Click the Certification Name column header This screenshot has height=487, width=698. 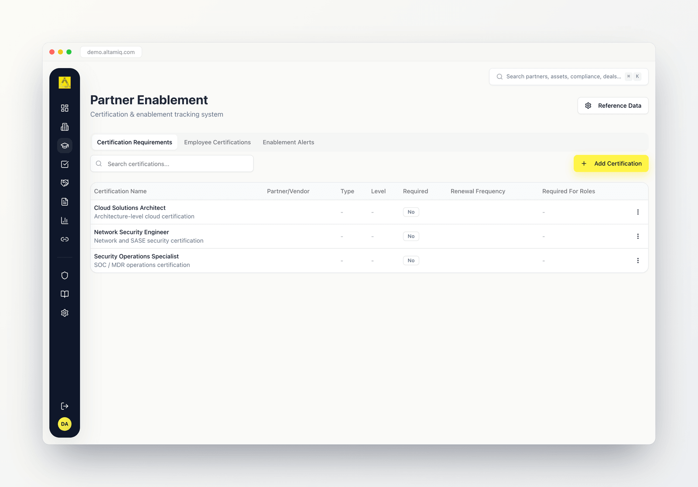tap(120, 191)
